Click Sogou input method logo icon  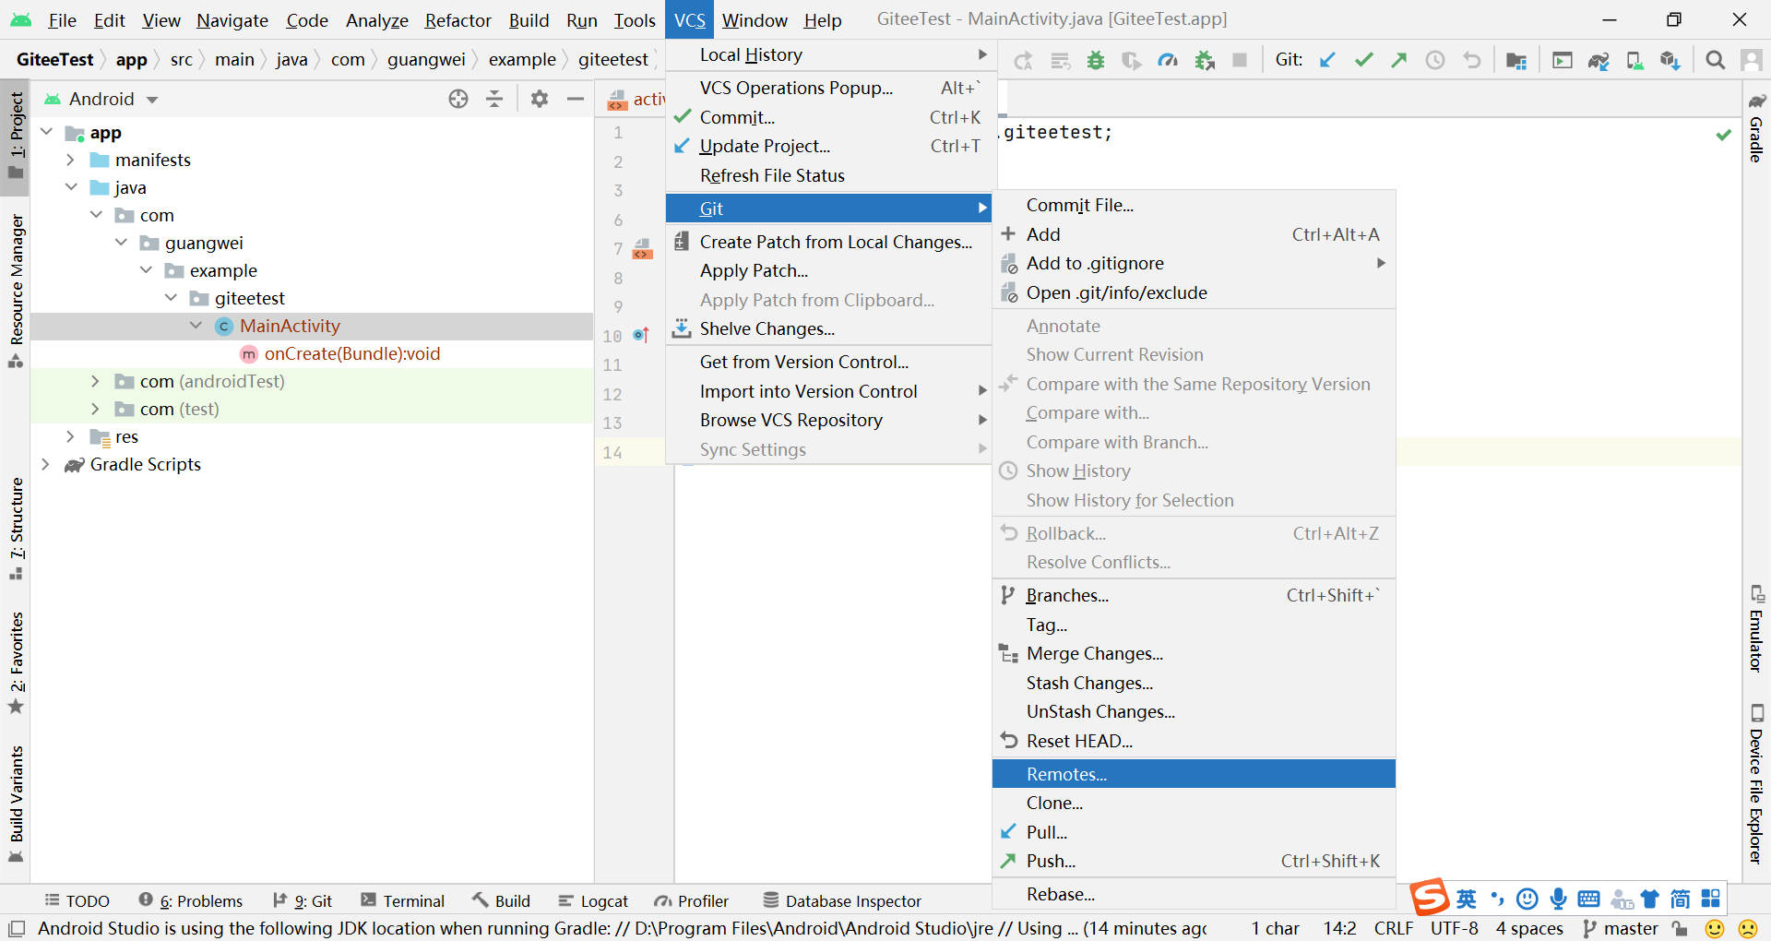(x=1430, y=898)
